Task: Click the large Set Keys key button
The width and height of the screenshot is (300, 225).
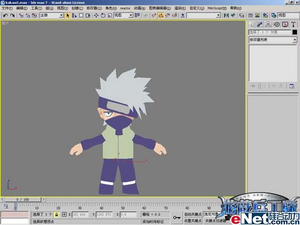Action: point(176,218)
